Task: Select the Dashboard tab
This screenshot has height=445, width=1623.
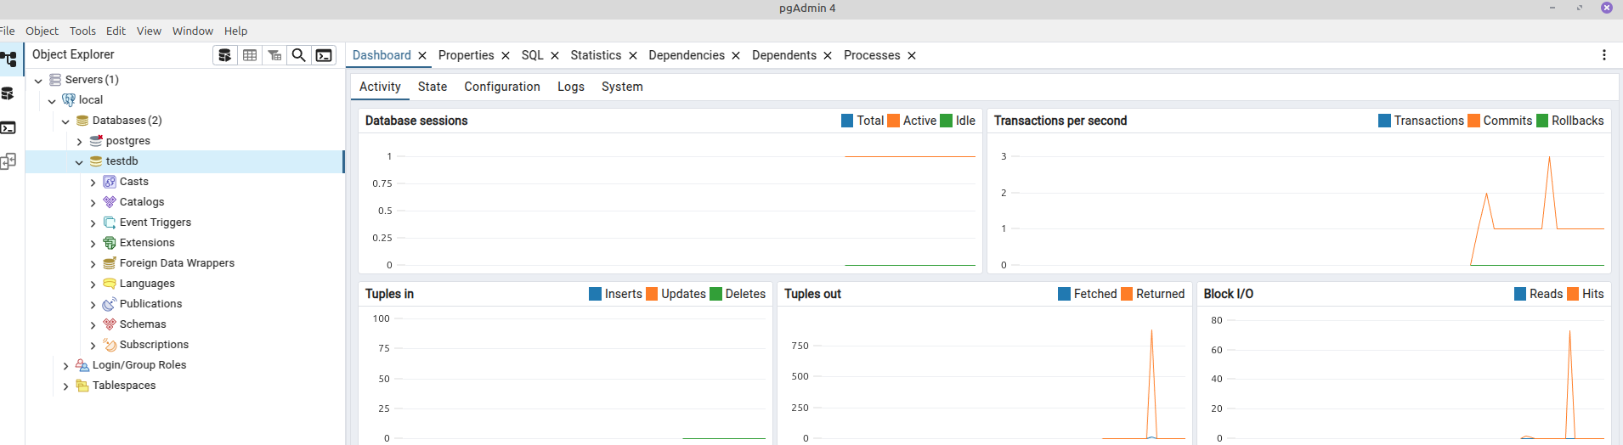Action: tap(382, 55)
